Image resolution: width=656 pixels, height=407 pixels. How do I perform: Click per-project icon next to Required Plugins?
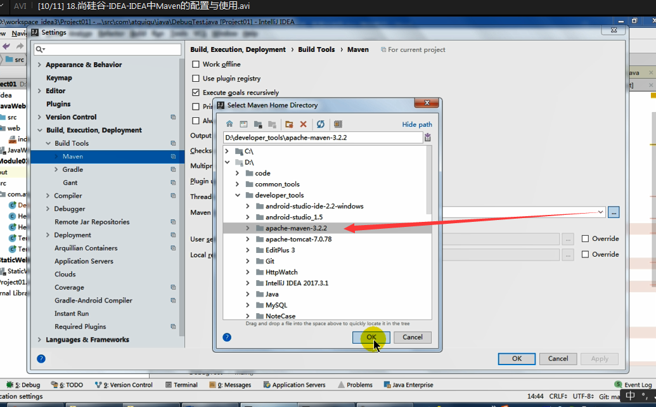click(x=173, y=326)
